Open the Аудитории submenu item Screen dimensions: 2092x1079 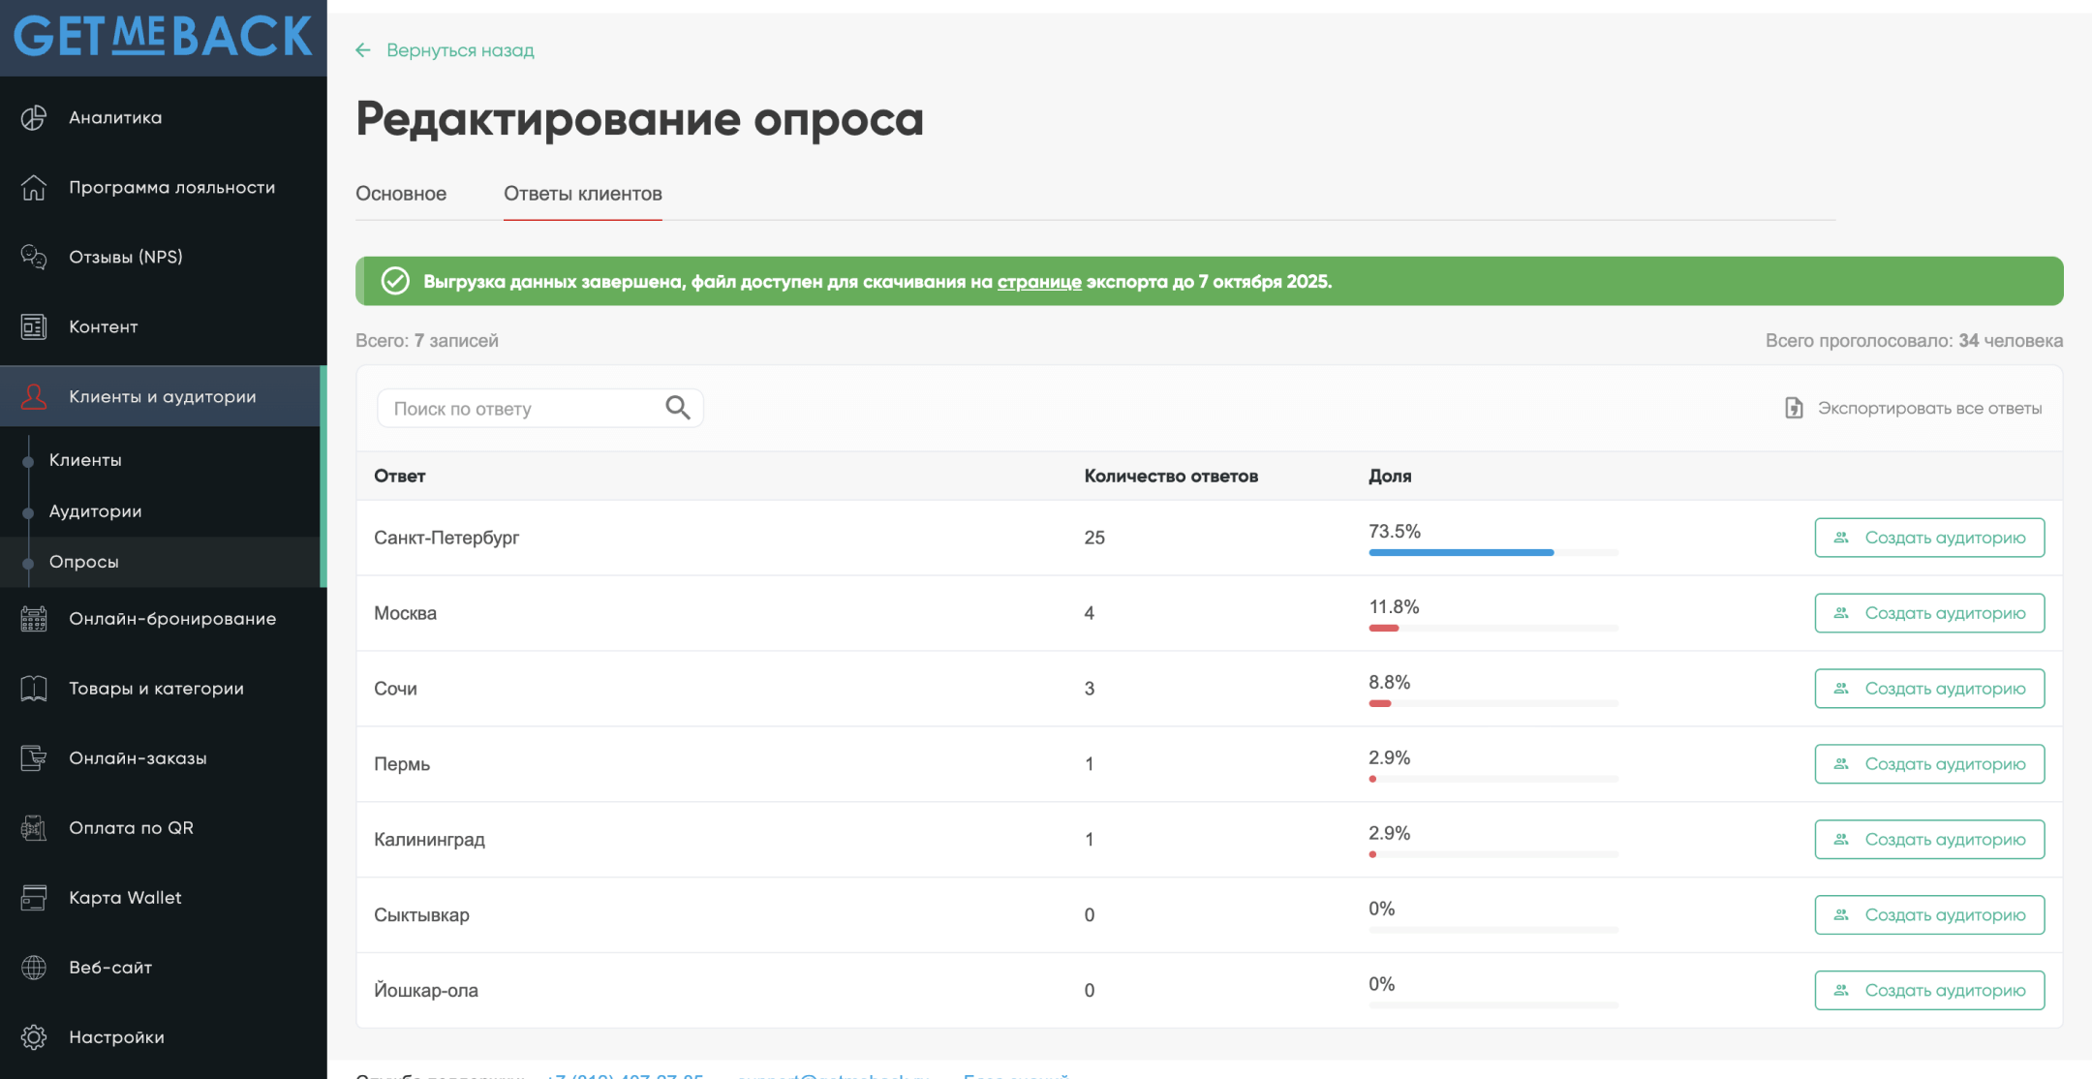tap(95, 511)
